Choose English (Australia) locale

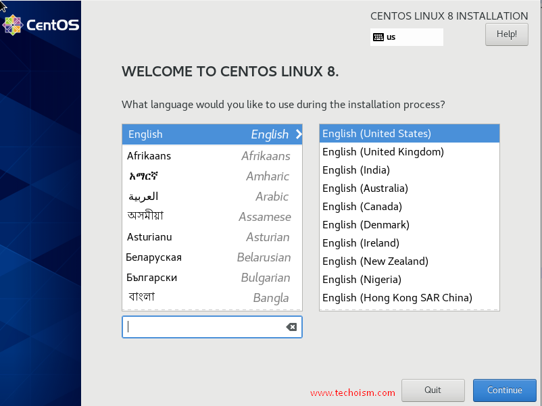coord(410,188)
